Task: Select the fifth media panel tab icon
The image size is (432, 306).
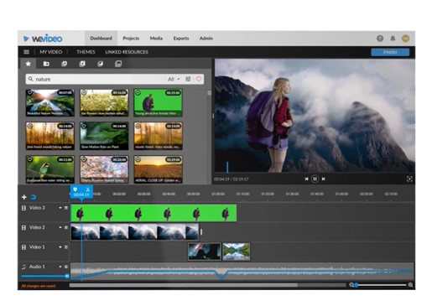Action: [100, 64]
